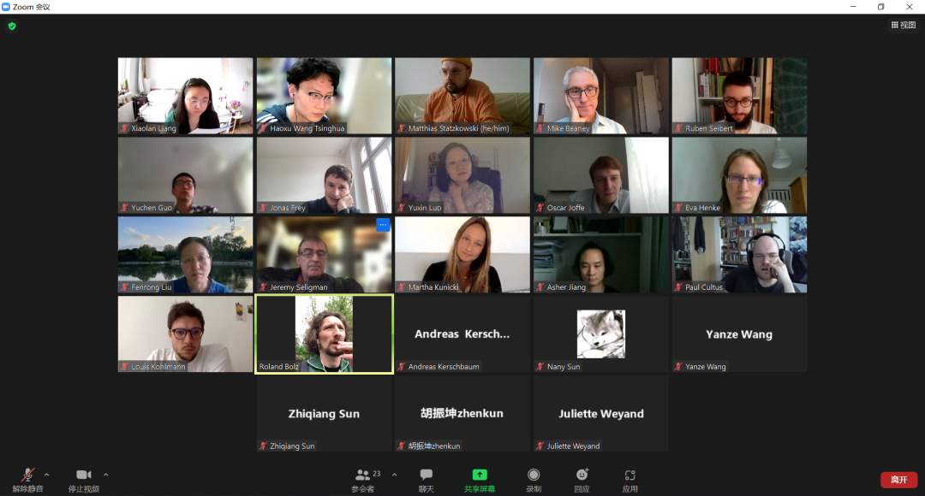
Task: Click the red 离开 leave button
Action: coord(898,480)
